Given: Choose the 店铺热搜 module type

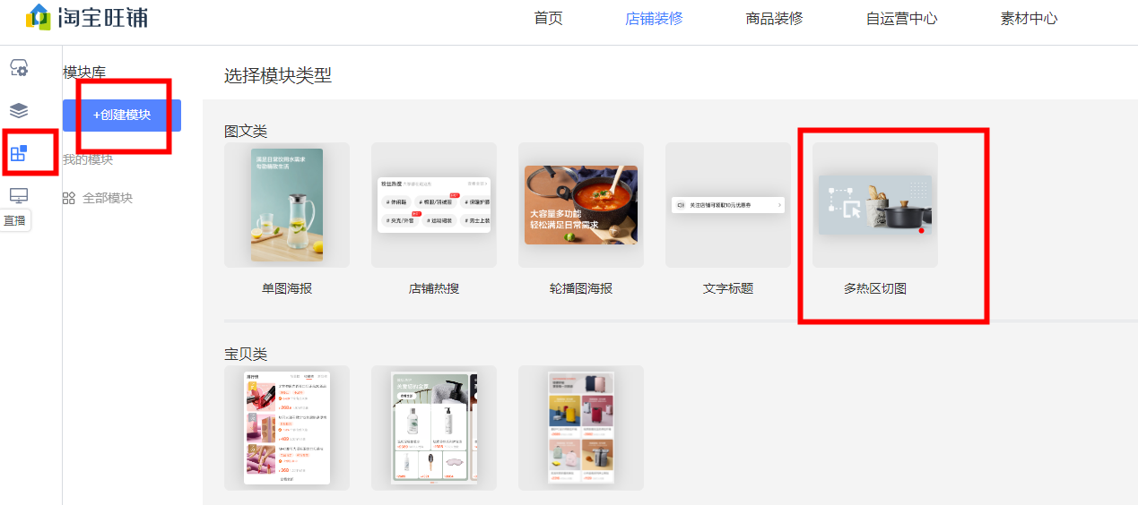Looking at the screenshot, I should 434,205.
